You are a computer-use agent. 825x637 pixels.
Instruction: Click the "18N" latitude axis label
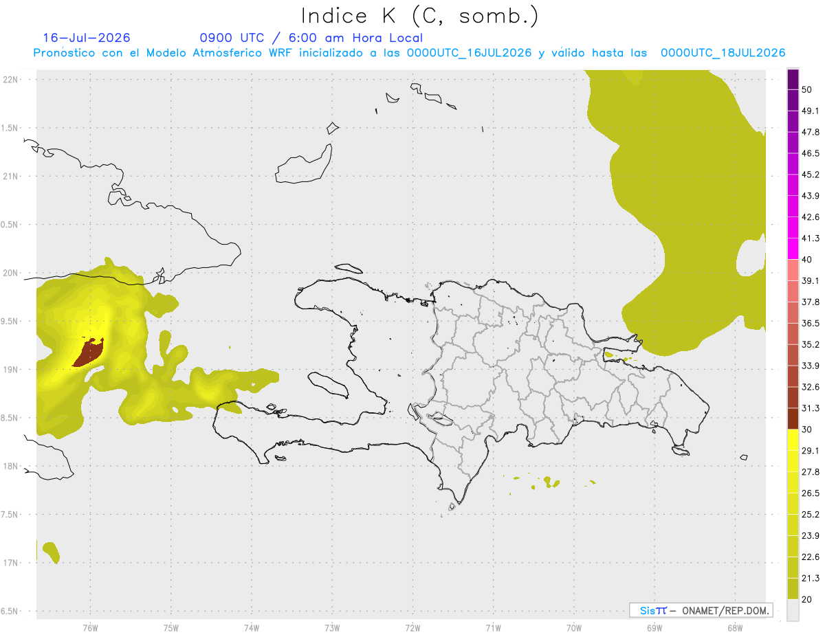12,466
